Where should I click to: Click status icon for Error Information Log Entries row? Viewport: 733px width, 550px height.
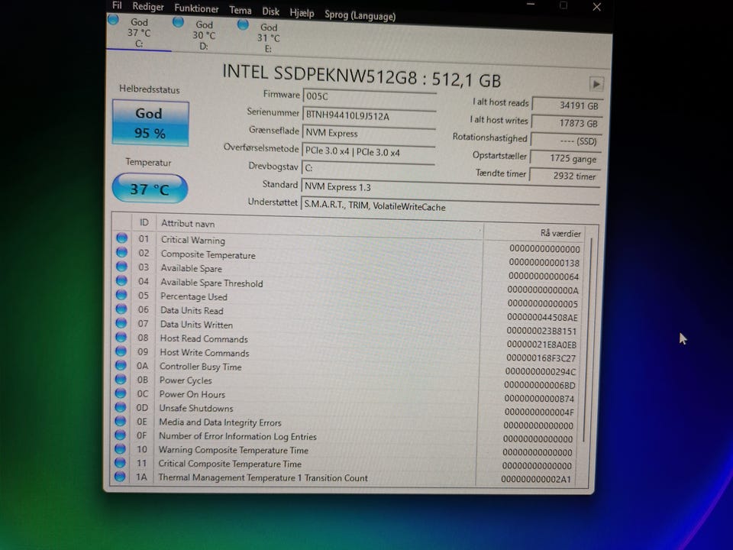tap(120, 435)
